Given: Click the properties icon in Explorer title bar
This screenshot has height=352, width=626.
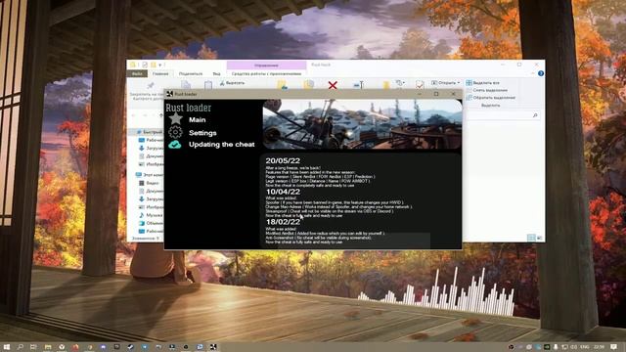Looking at the screenshot, I should tap(145, 65).
